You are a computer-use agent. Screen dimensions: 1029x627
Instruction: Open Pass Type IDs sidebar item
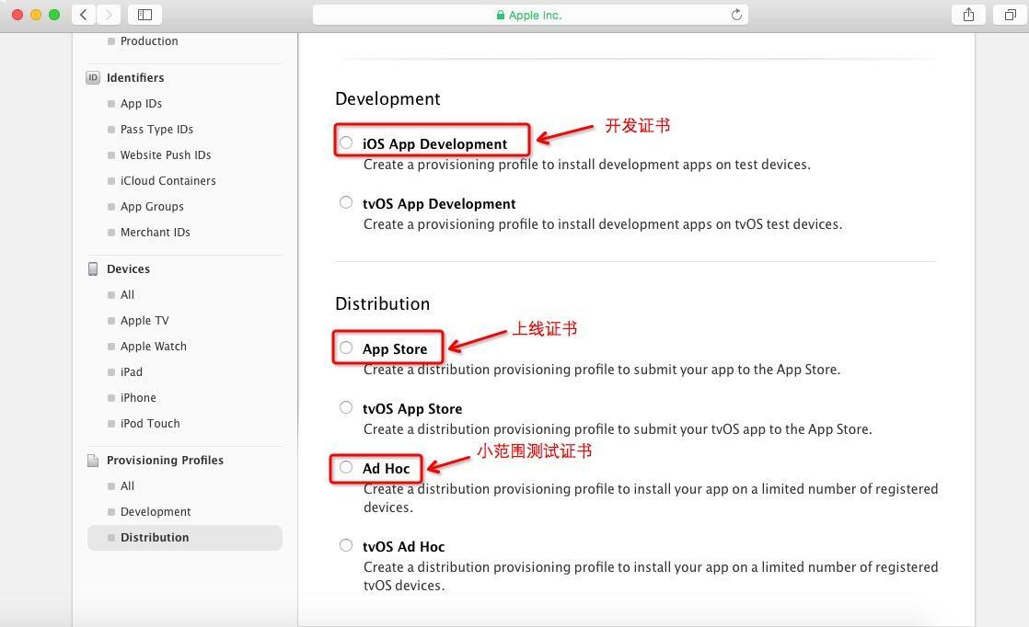pos(156,129)
